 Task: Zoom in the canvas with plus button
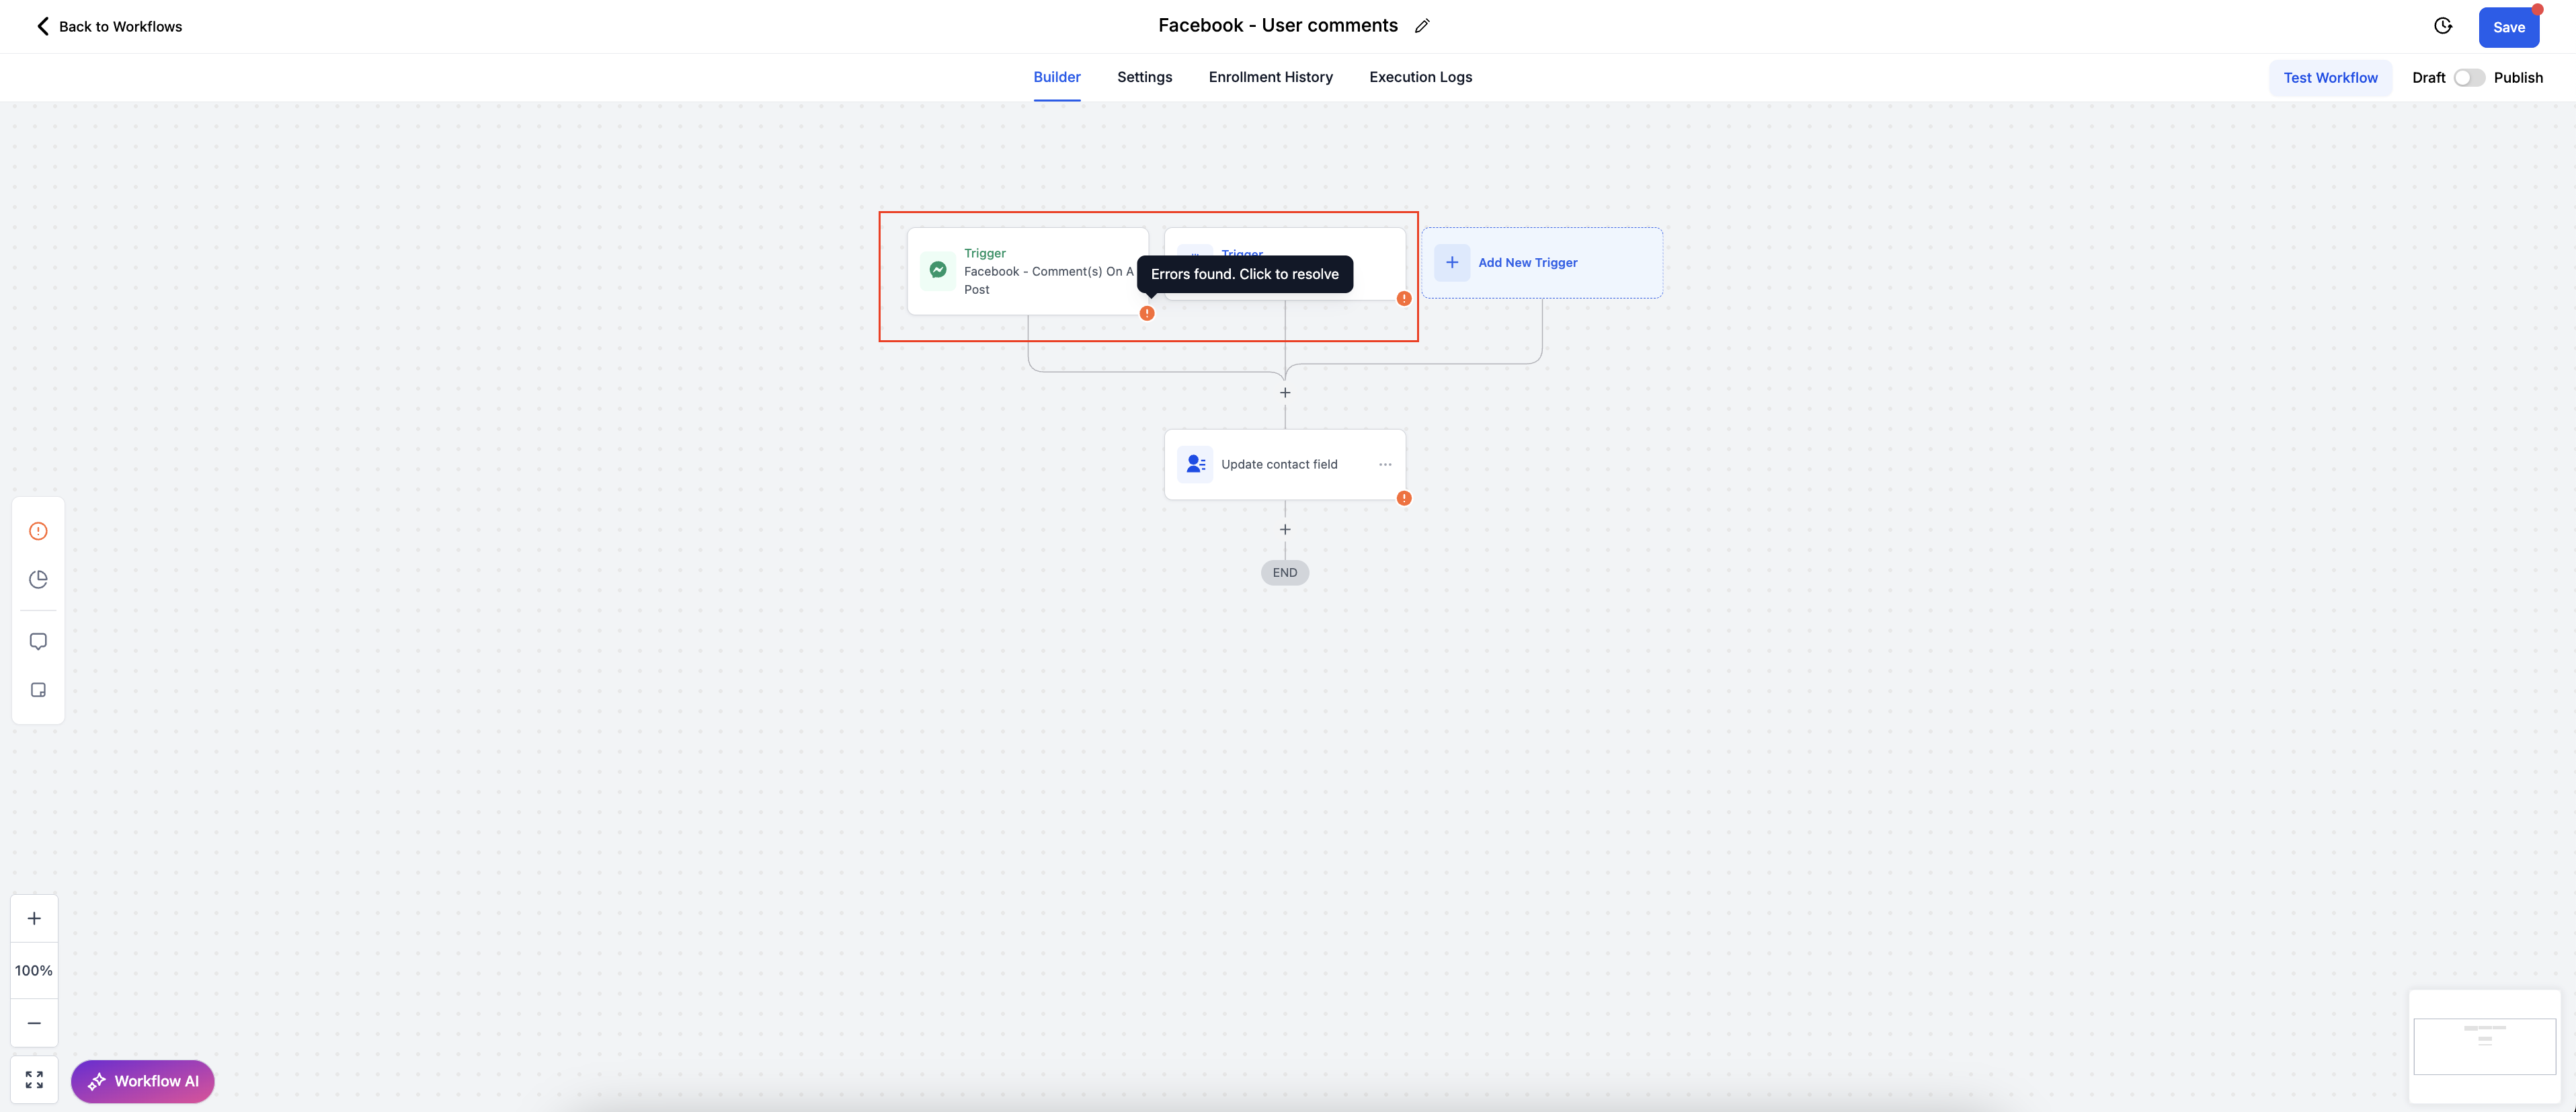pos(34,918)
